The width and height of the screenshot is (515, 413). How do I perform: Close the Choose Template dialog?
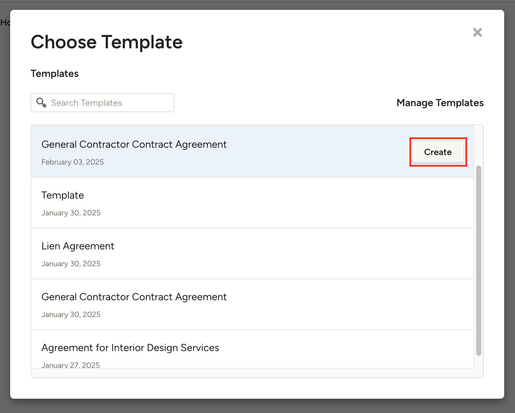[x=477, y=32]
